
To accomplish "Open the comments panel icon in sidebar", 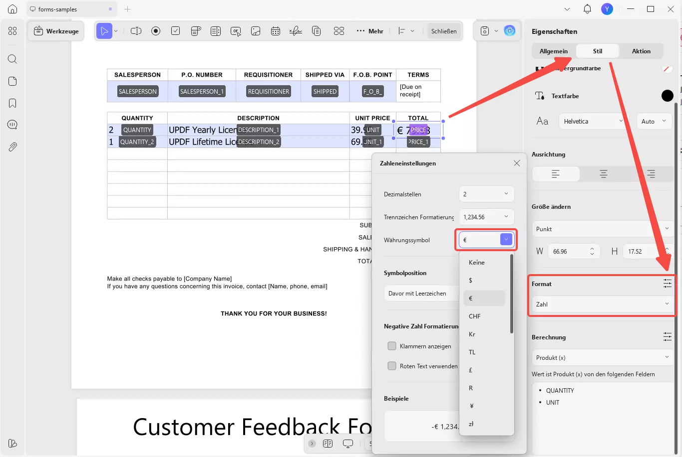I will [x=12, y=125].
